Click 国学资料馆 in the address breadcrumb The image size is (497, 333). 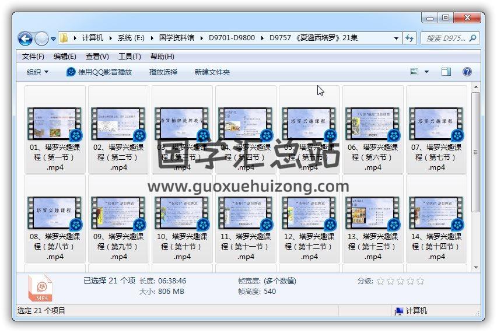pos(178,38)
